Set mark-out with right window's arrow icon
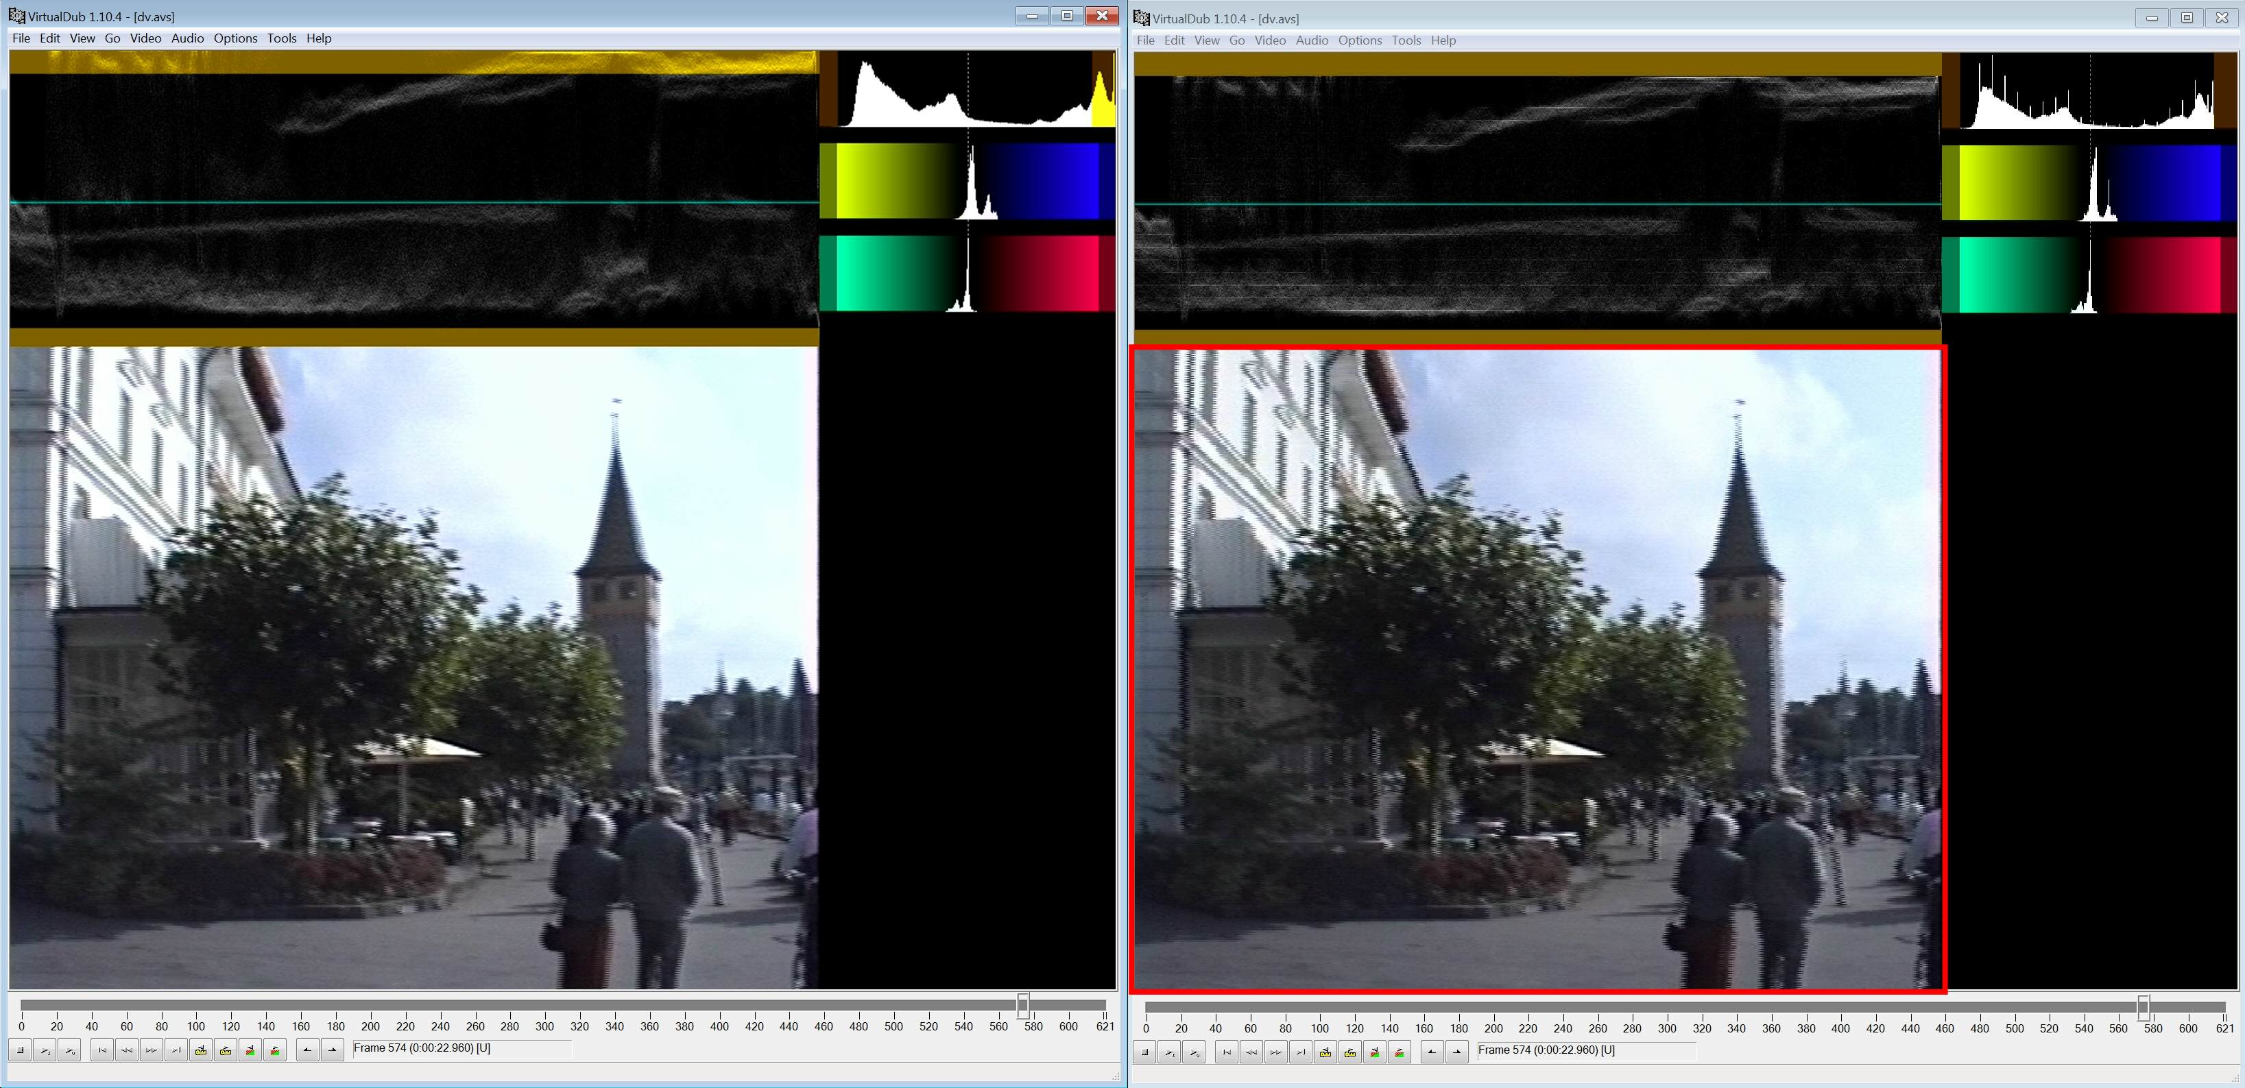 [1456, 1052]
